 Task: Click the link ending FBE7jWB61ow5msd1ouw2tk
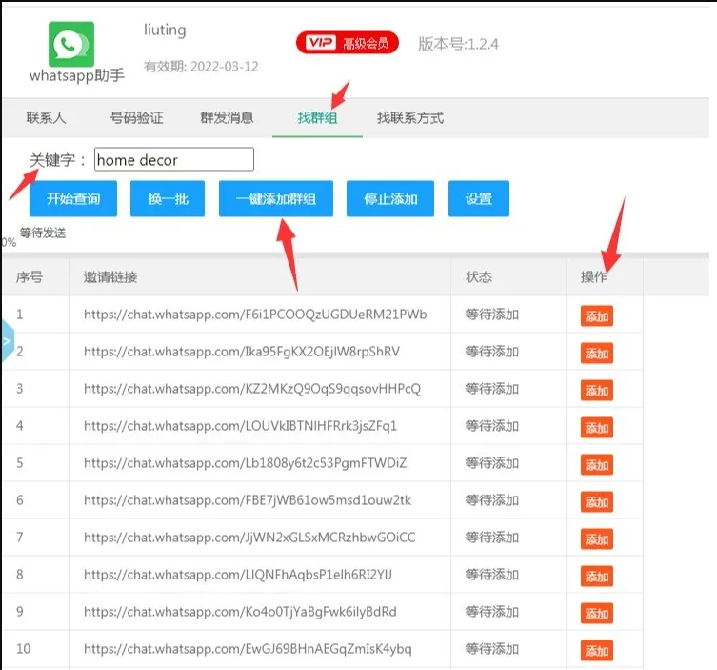pyautogui.click(x=248, y=499)
